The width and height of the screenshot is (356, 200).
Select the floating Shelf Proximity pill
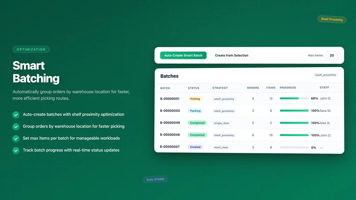pos(332,19)
